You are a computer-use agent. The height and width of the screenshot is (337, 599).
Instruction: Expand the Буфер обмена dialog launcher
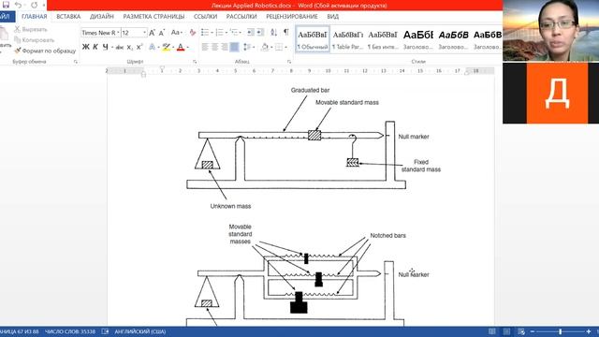[75, 62]
